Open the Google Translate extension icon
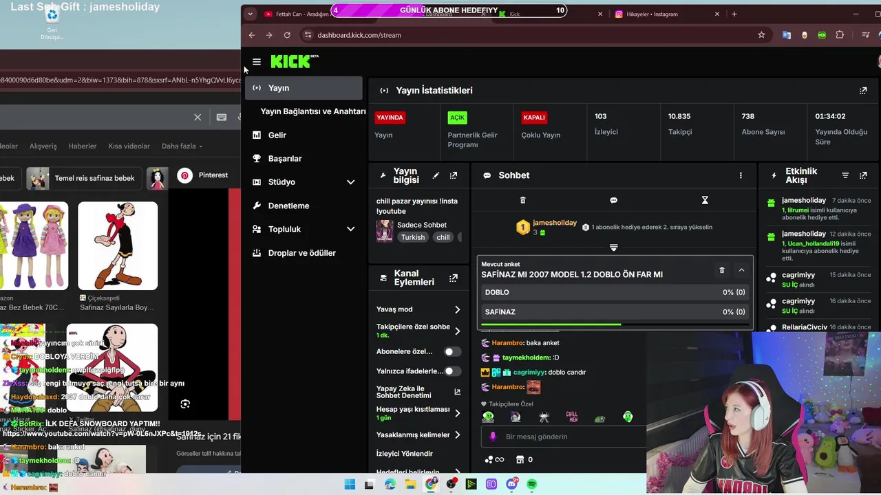The width and height of the screenshot is (881, 495). 787,35
